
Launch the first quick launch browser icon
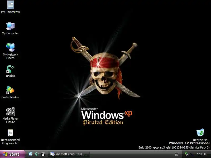click(x=31, y=154)
